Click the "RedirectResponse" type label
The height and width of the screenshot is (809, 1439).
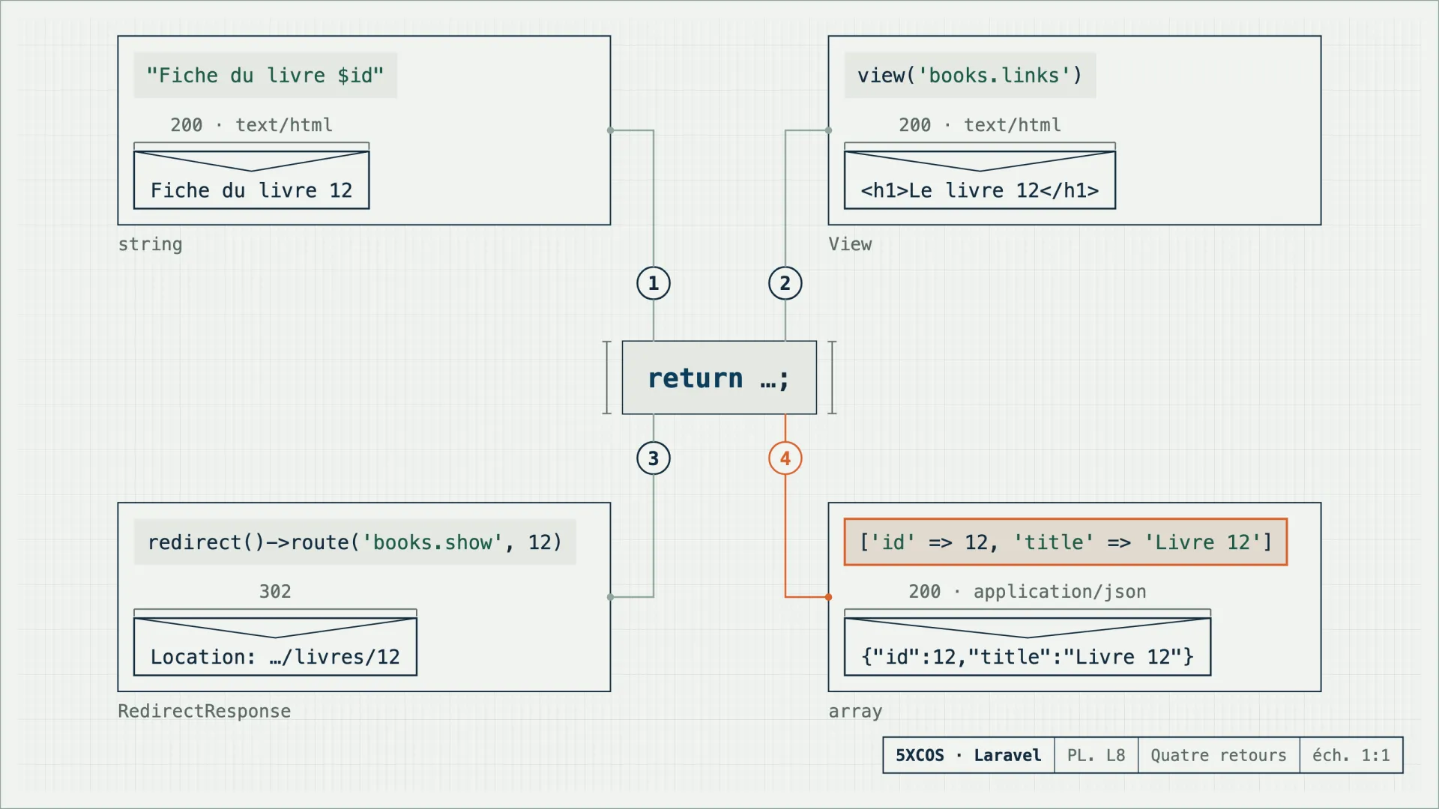[x=204, y=711]
